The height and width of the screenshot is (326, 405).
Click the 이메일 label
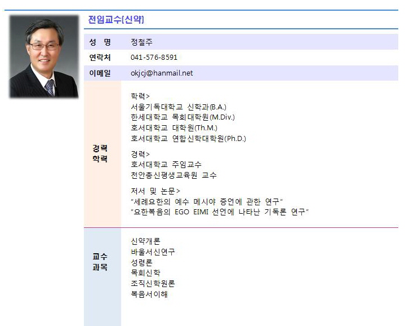[x=100, y=73]
